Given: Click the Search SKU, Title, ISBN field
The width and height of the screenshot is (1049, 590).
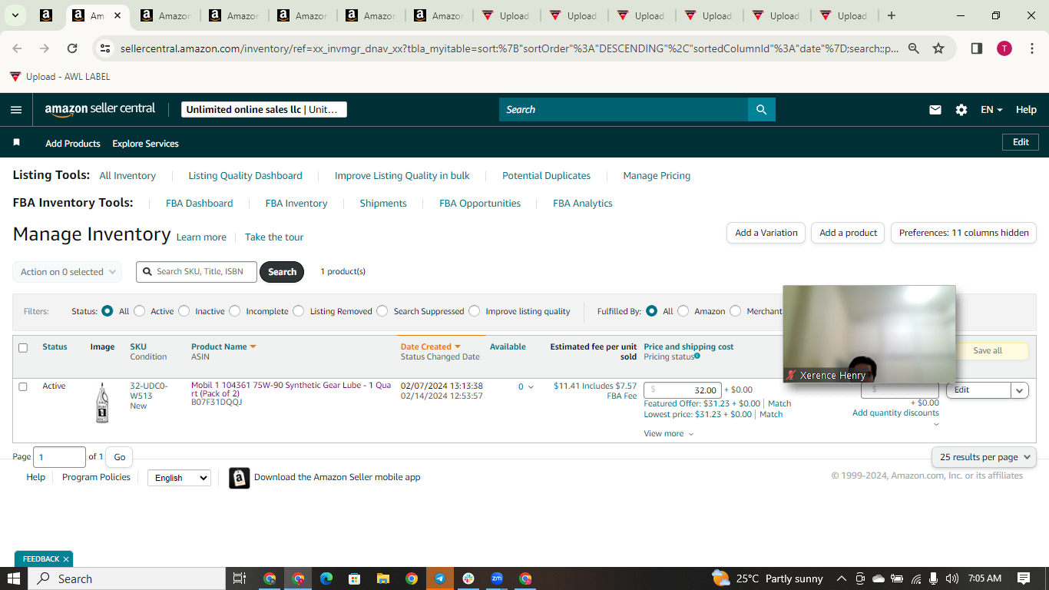Looking at the screenshot, I should click(197, 272).
